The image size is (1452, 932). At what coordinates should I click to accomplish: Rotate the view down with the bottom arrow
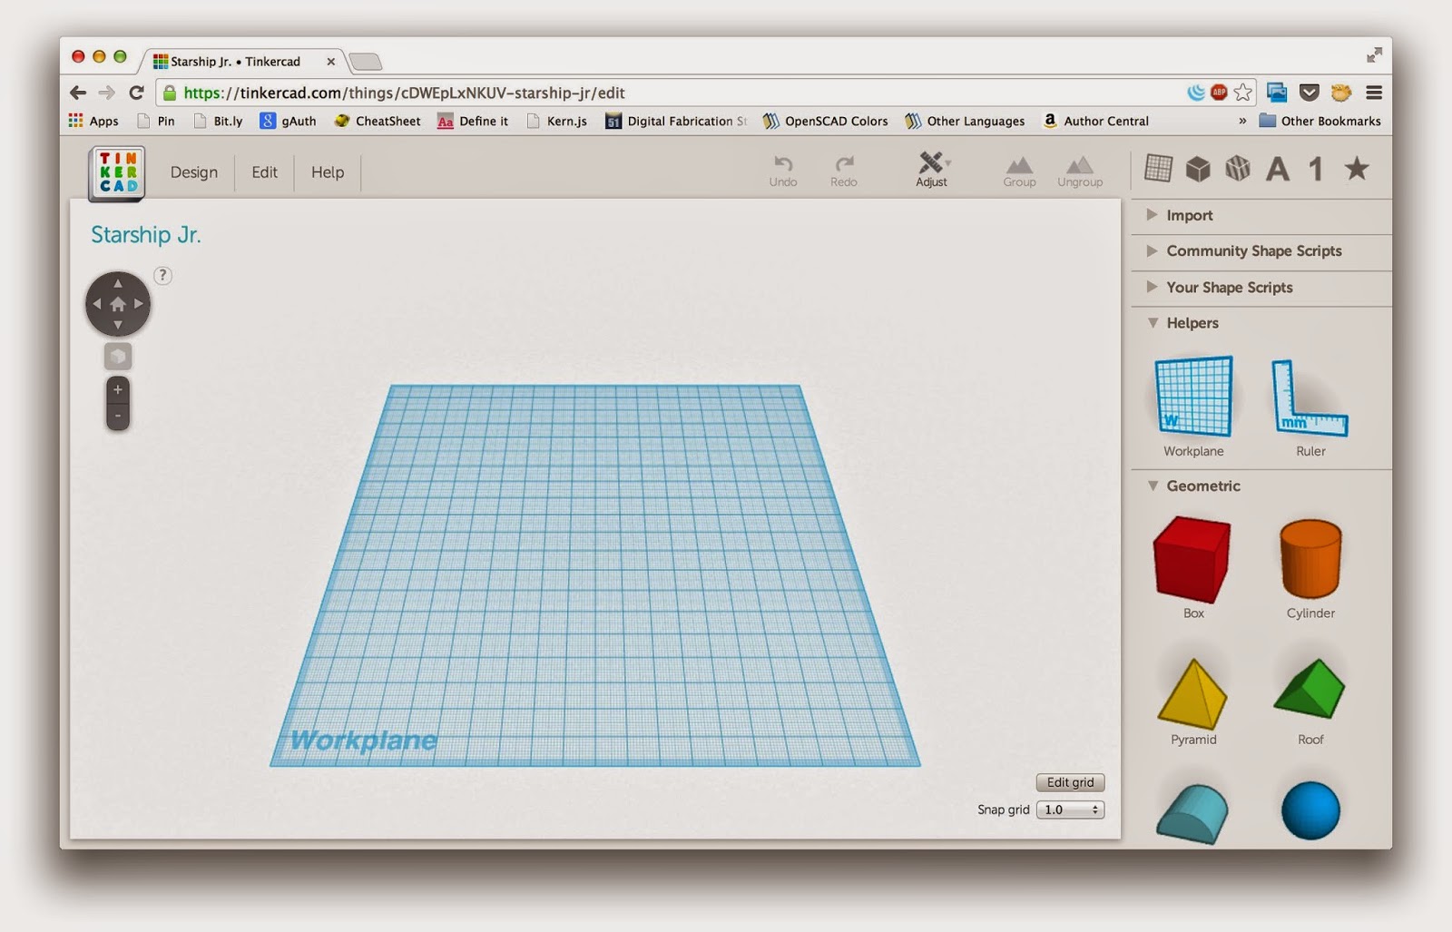pyautogui.click(x=118, y=325)
